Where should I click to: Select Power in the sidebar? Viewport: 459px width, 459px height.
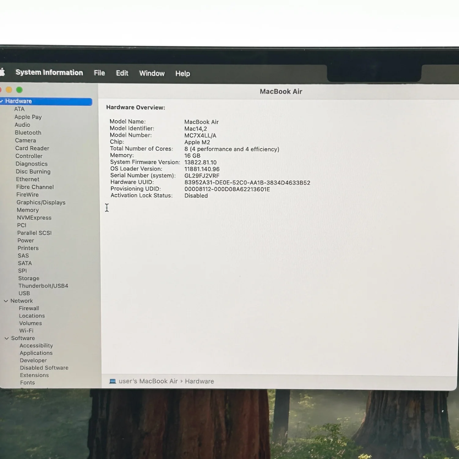[x=26, y=241]
